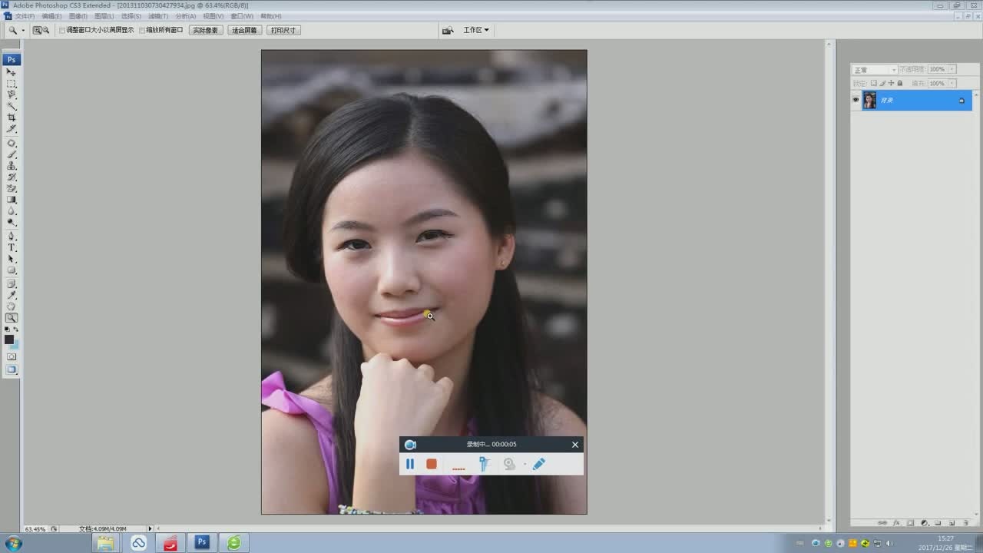983x553 pixels.
Task: Open tool preset picker arrow
Action: click(x=23, y=30)
